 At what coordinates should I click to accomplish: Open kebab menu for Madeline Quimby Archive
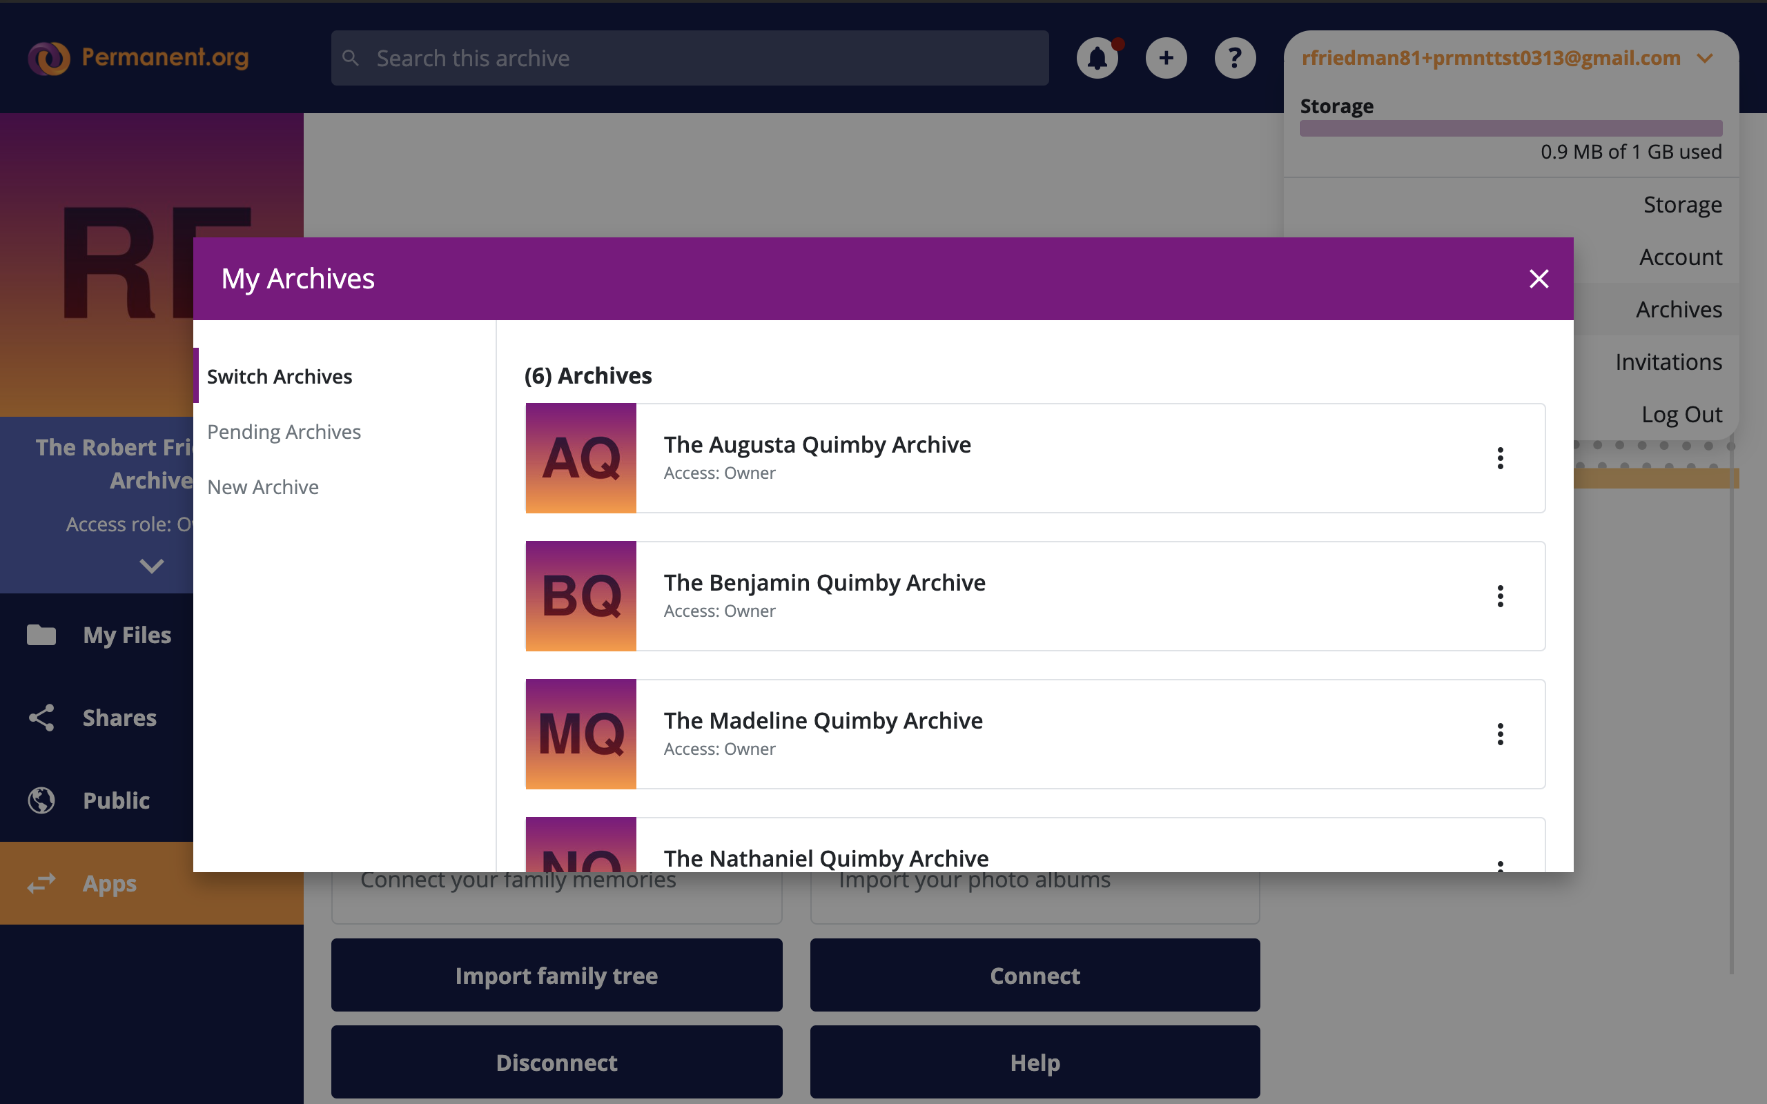pyautogui.click(x=1500, y=733)
